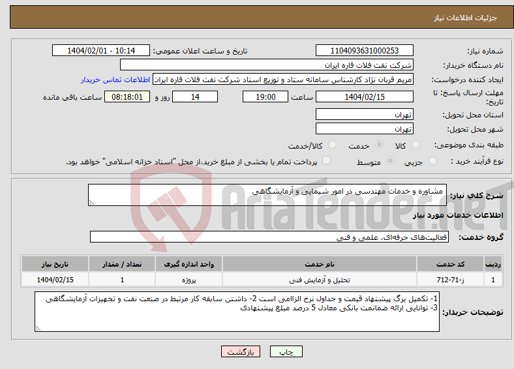Click the ردیف column header
The width and height of the screenshot is (514, 369).
click(x=492, y=264)
